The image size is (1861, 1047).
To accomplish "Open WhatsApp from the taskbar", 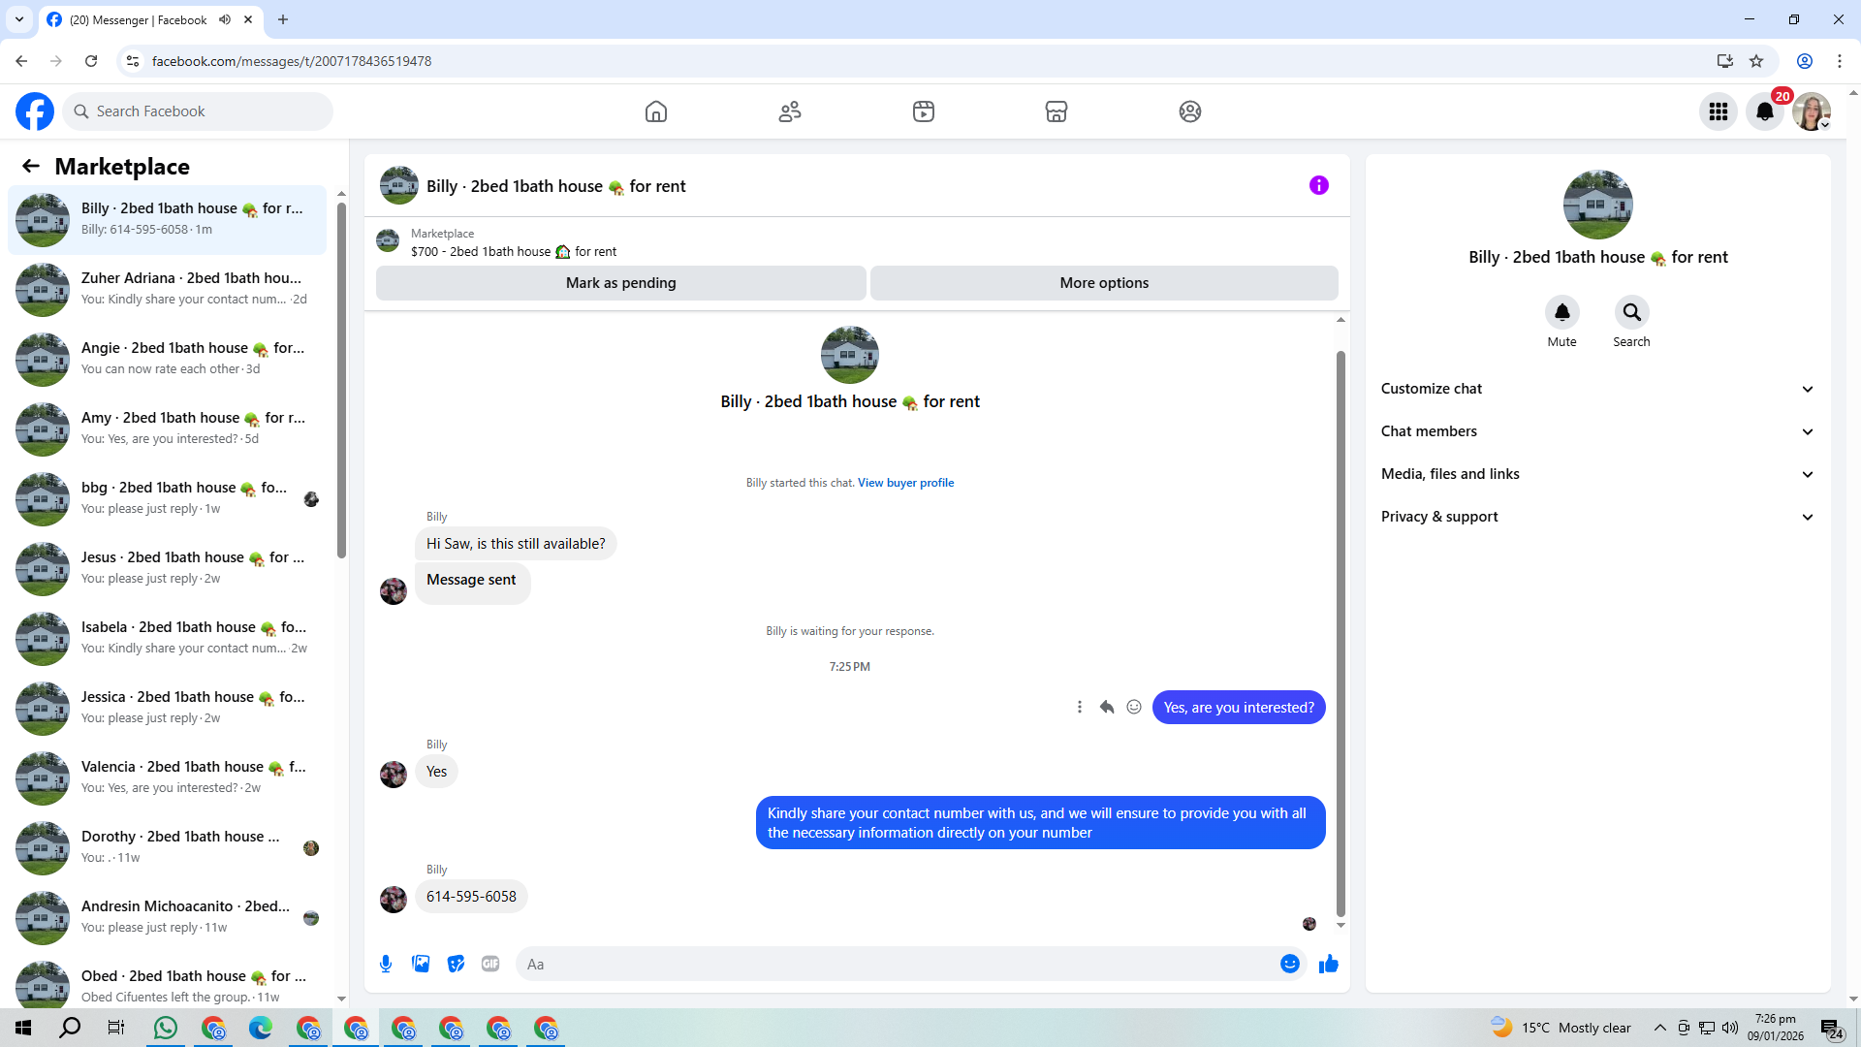I will pos(166,1028).
